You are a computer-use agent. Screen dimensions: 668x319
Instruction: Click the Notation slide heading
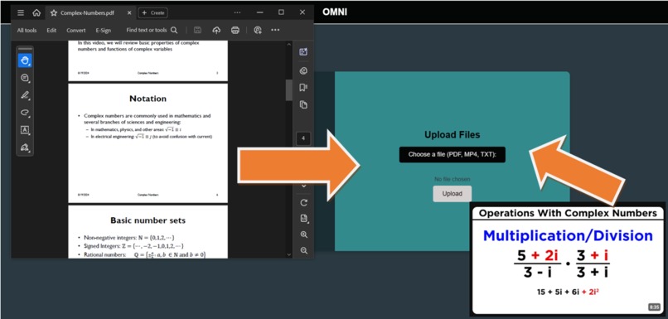(148, 99)
